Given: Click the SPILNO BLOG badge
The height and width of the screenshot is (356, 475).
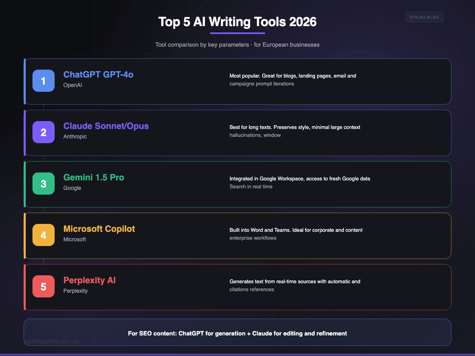Looking at the screenshot, I should (x=424, y=17).
